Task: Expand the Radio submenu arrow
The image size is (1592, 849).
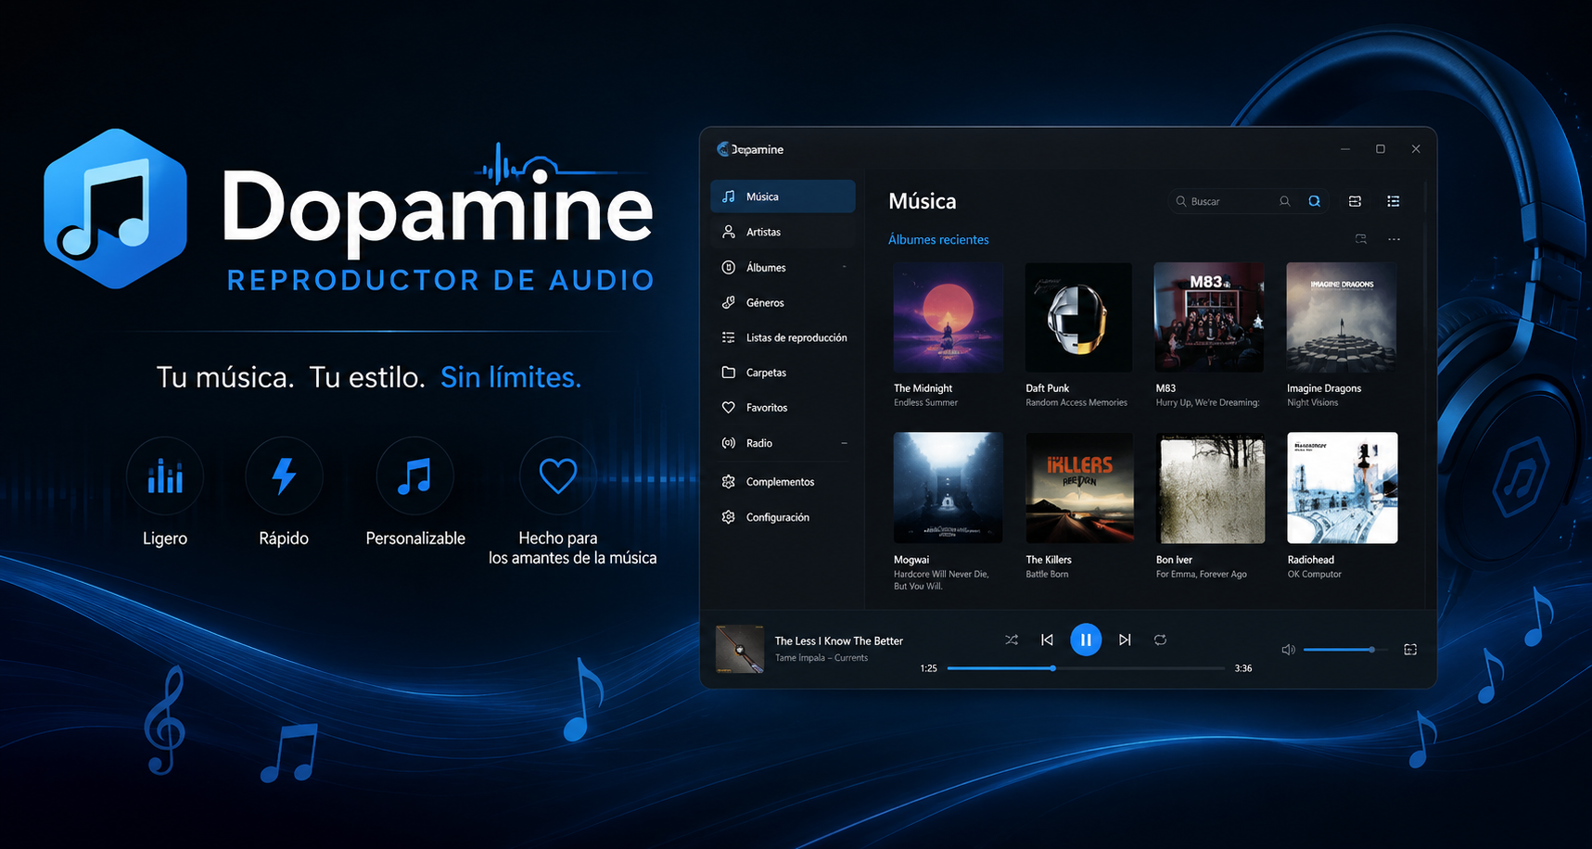Action: click(x=844, y=443)
